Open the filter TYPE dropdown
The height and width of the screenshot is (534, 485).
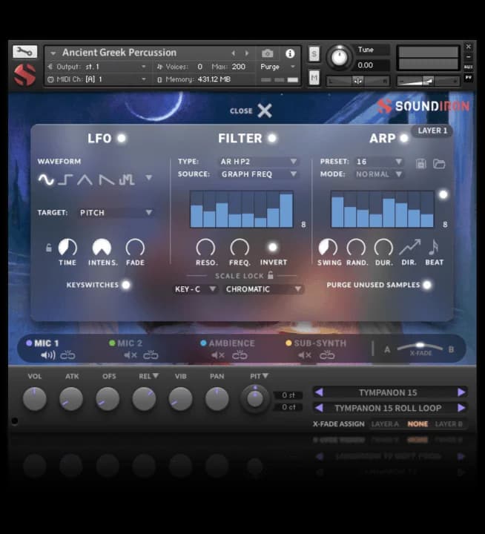click(x=258, y=162)
